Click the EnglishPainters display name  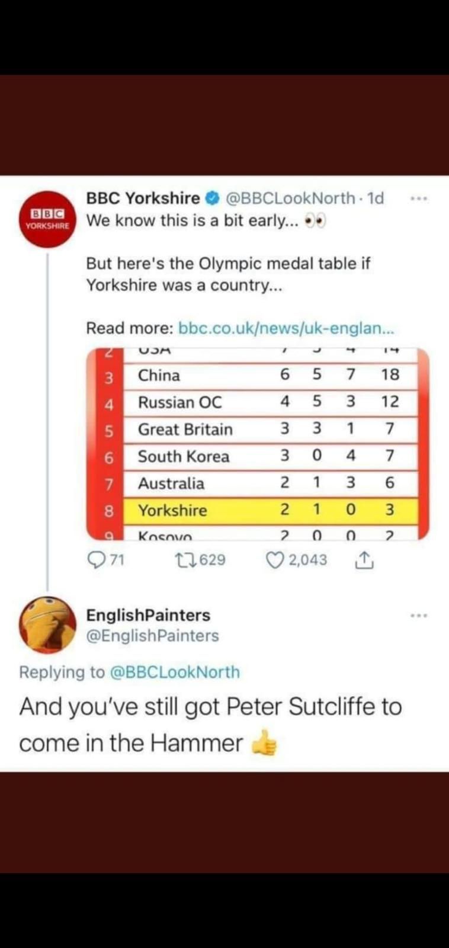pyautogui.click(x=148, y=615)
